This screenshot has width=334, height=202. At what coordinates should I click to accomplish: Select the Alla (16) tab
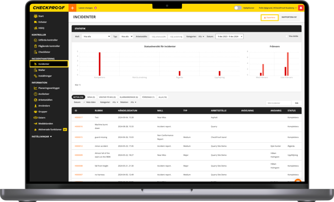pos(163,97)
